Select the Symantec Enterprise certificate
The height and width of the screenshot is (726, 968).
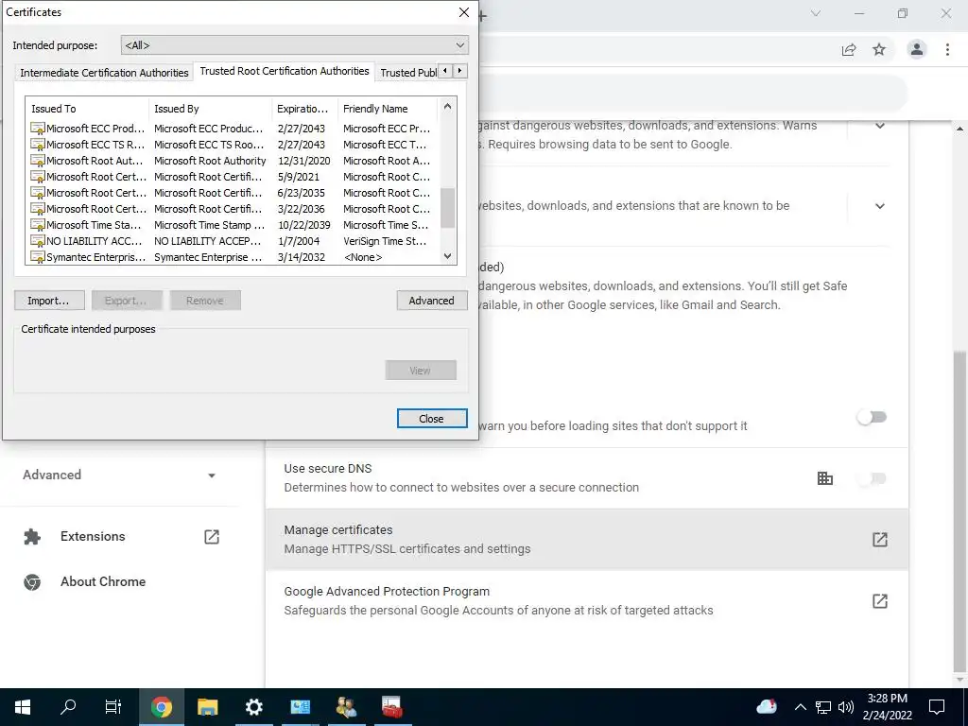(x=233, y=257)
